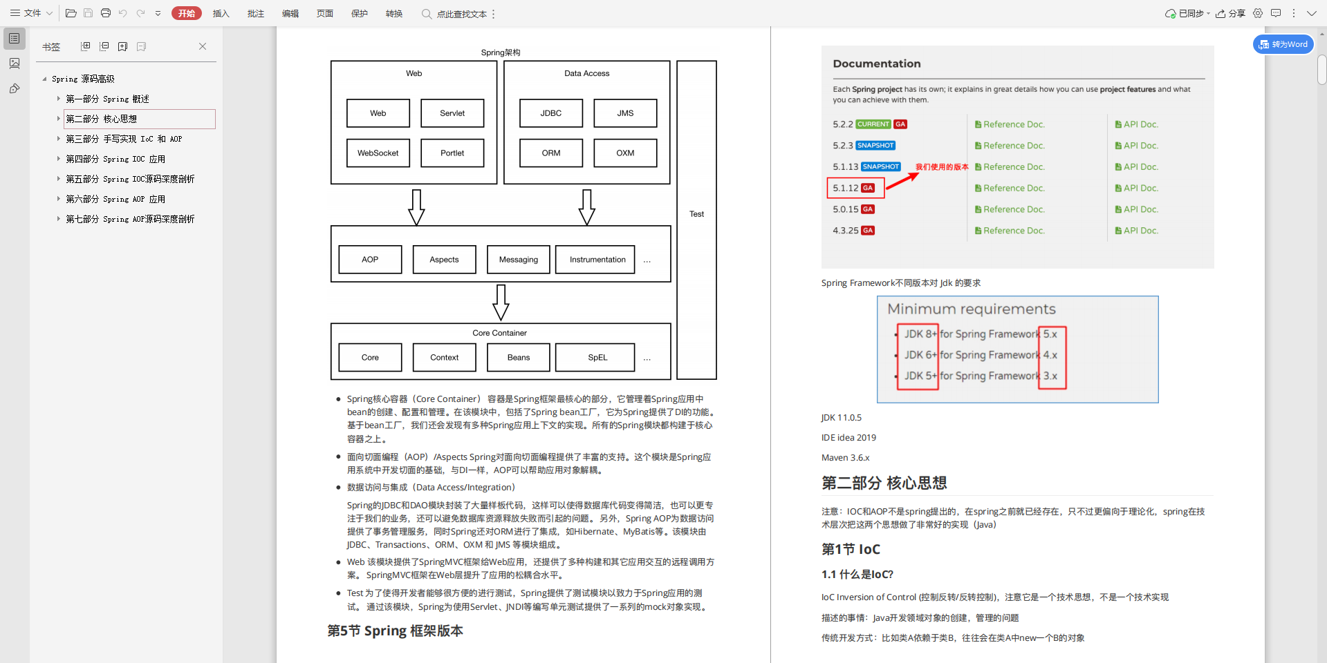Jump to 第五部分 Spring IOC源码深度剖析
The height and width of the screenshot is (663, 1327).
point(130,179)
